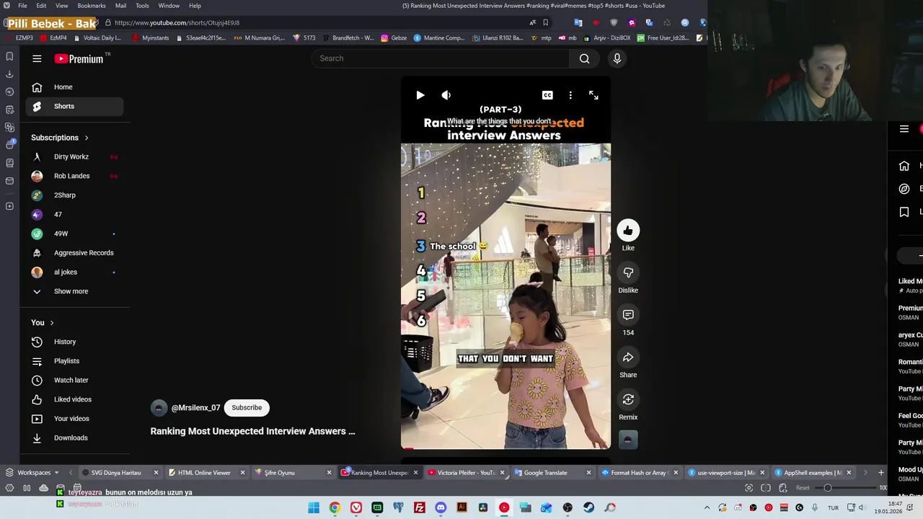Expand the Subscriptions section chevron
Viewport: 923px width, 519px height.
87,138
